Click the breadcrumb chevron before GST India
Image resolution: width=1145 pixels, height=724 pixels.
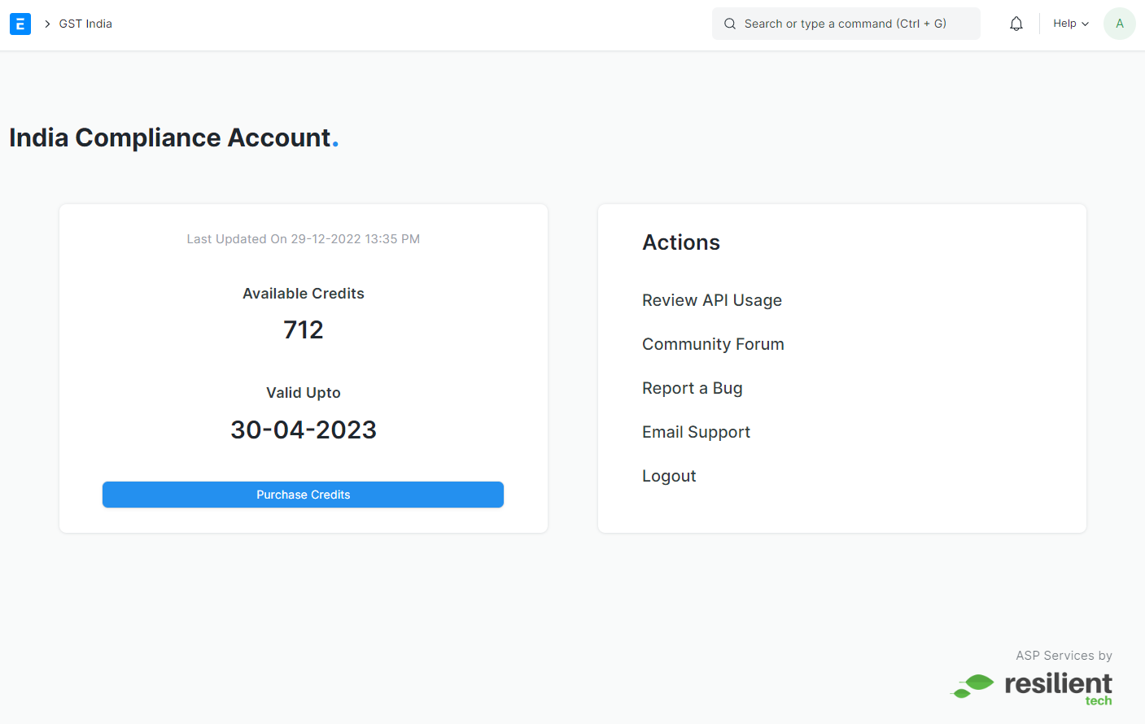[47, 24]
